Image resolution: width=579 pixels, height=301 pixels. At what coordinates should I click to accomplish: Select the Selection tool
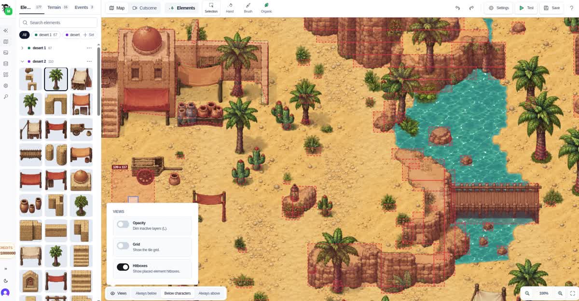[211, 8]
